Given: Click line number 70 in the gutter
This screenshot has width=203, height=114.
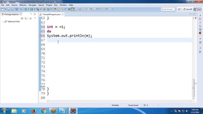Looking at the screenshot, I should tap(43, 54).
